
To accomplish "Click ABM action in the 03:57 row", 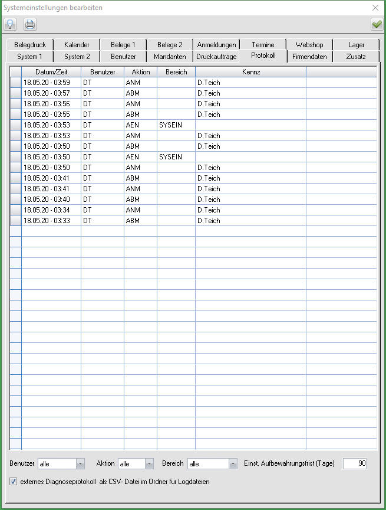I will (133, 93).
